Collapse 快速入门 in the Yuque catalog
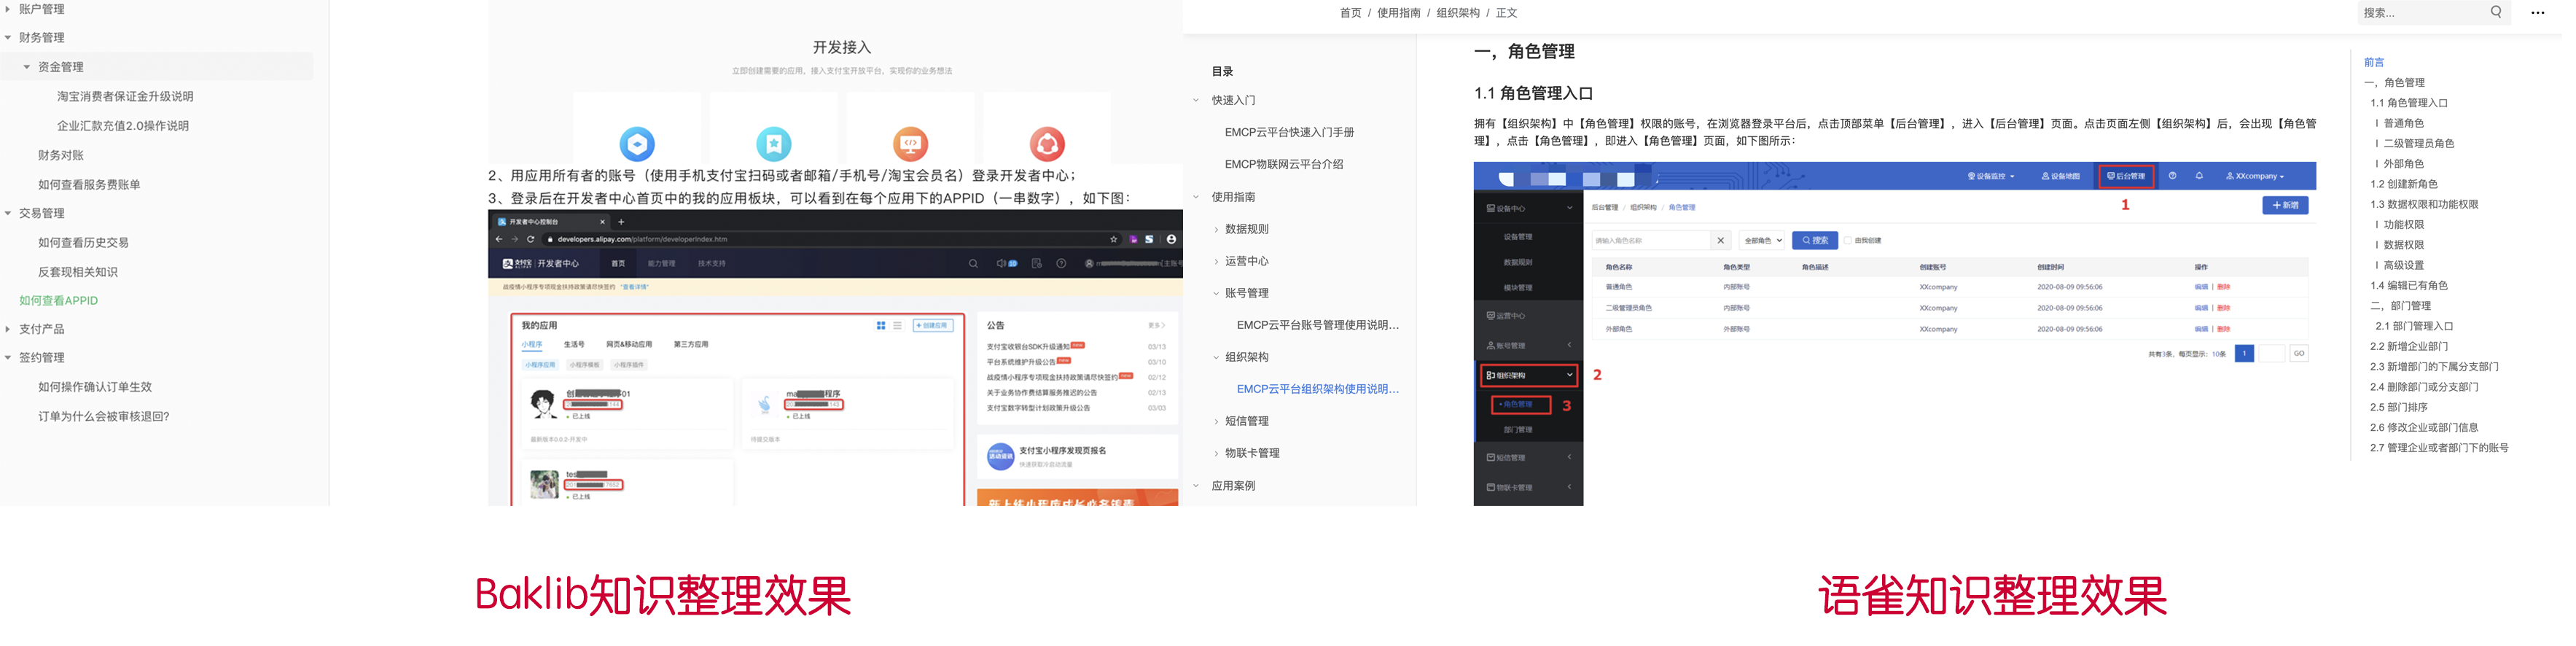 pos(1196,101)
